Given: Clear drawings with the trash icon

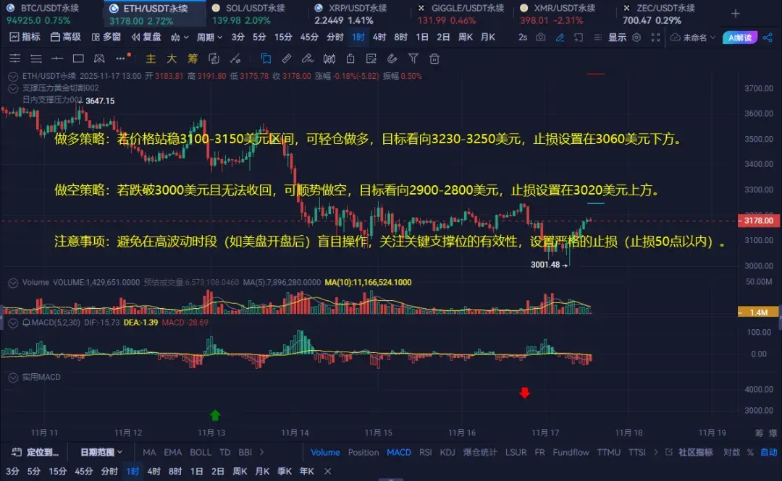Looking at the screenshot, I should click(x=434, y=59).
